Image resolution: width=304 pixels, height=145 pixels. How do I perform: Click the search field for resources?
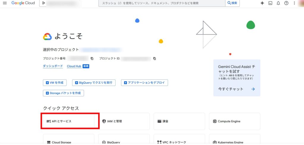[162, 3]
